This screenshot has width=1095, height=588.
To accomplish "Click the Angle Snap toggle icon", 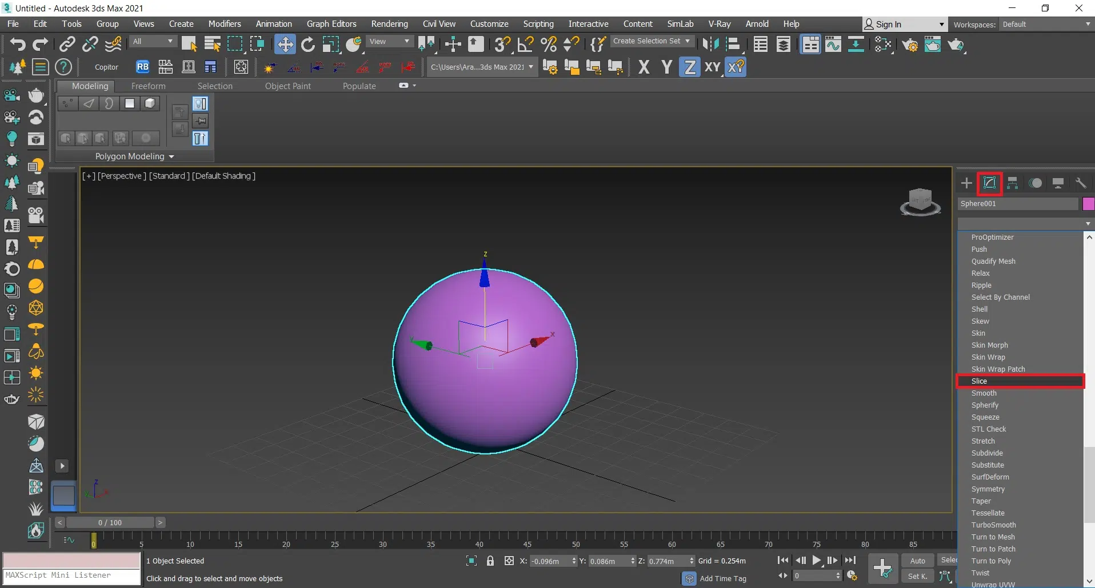I will [525, 44].
